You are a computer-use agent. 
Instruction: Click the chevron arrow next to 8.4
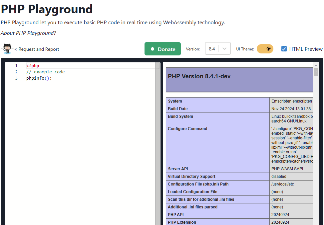click(224, 48)
